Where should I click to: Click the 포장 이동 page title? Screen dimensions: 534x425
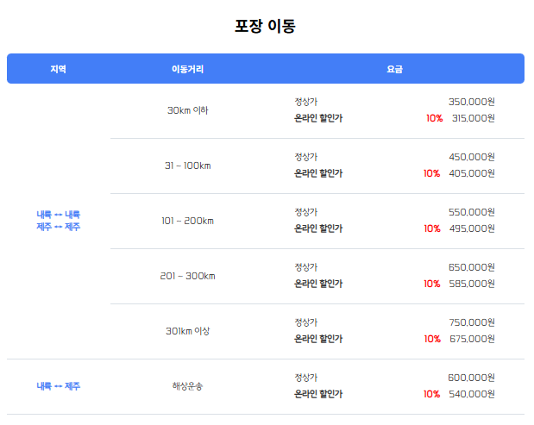[266, 27]
